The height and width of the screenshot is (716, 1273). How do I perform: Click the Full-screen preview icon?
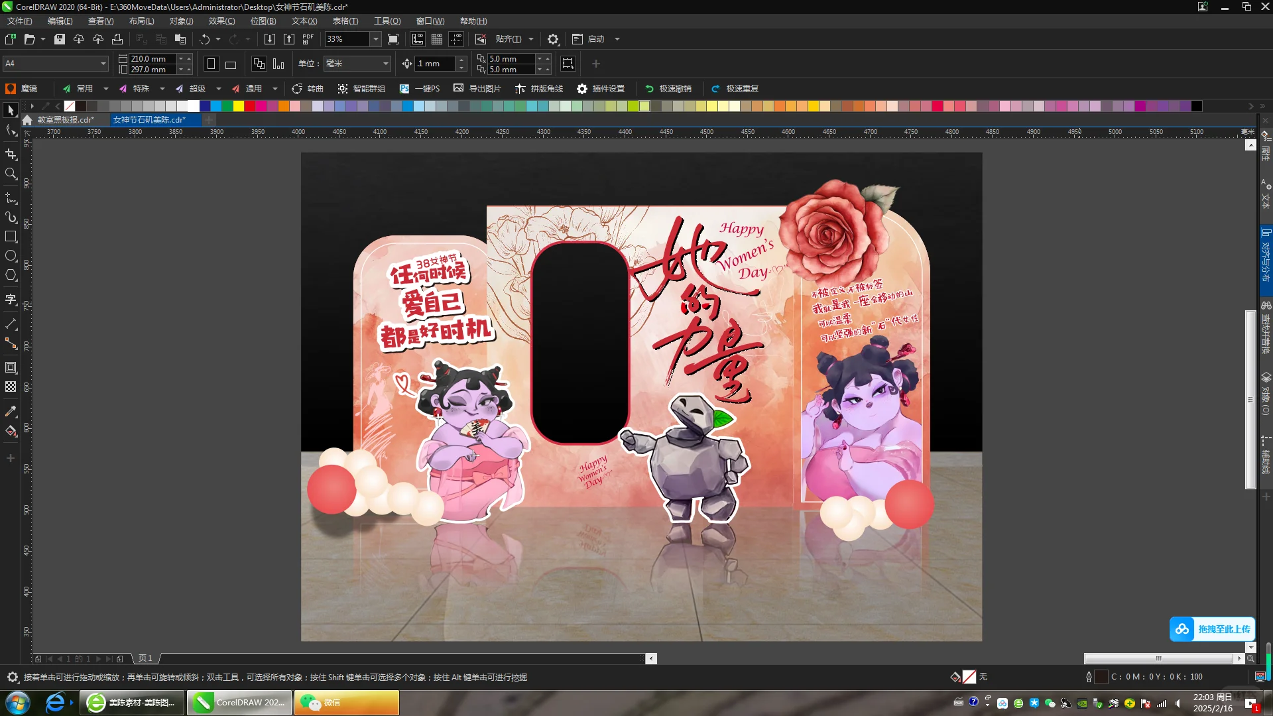point(393,39)
